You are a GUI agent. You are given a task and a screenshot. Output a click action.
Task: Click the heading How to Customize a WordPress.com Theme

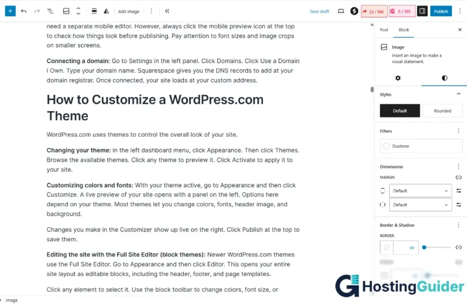[x=155, y=108]
